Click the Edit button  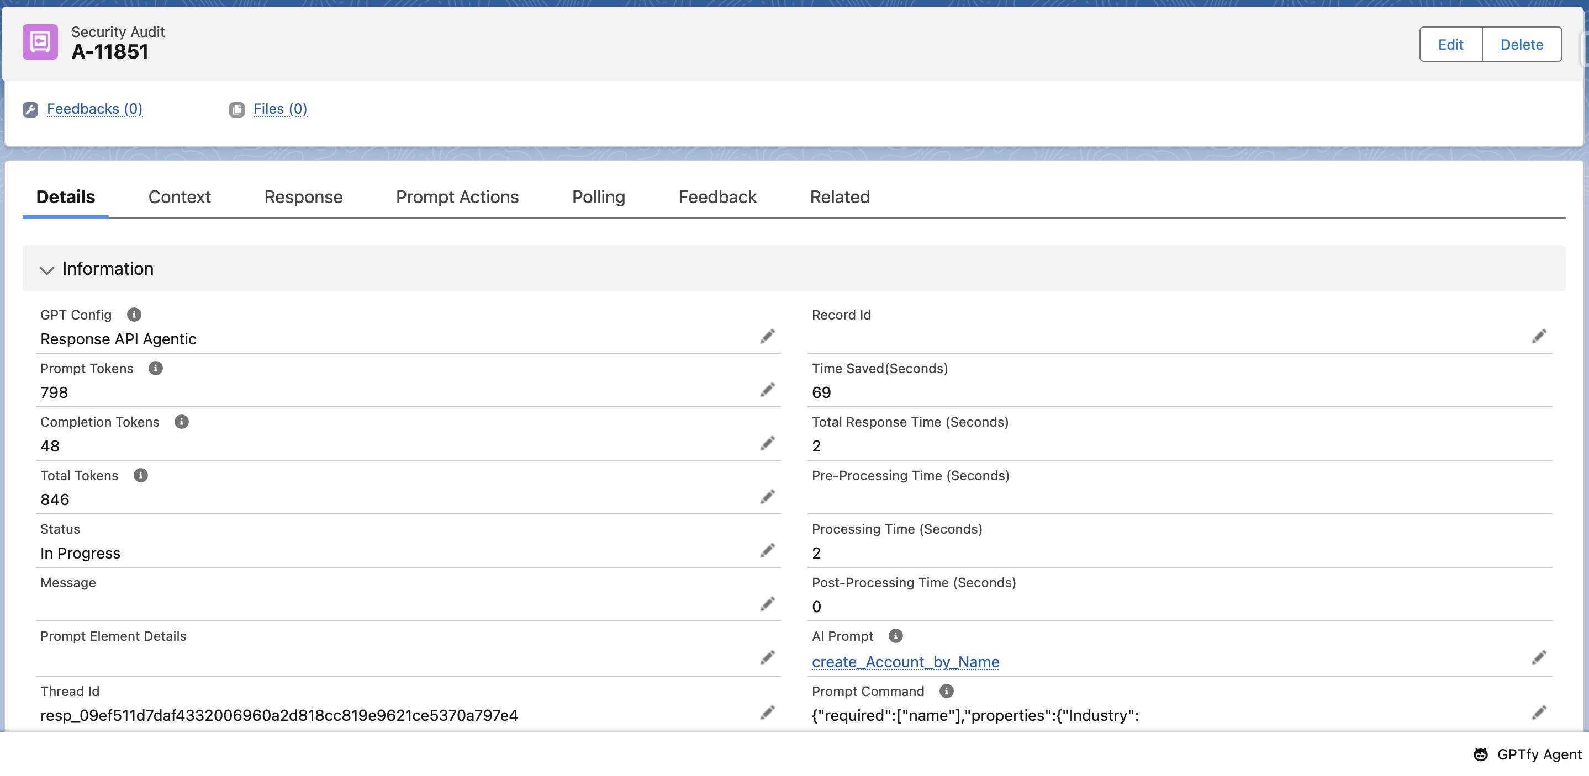pyautogui.click(x=1450, y=44)
